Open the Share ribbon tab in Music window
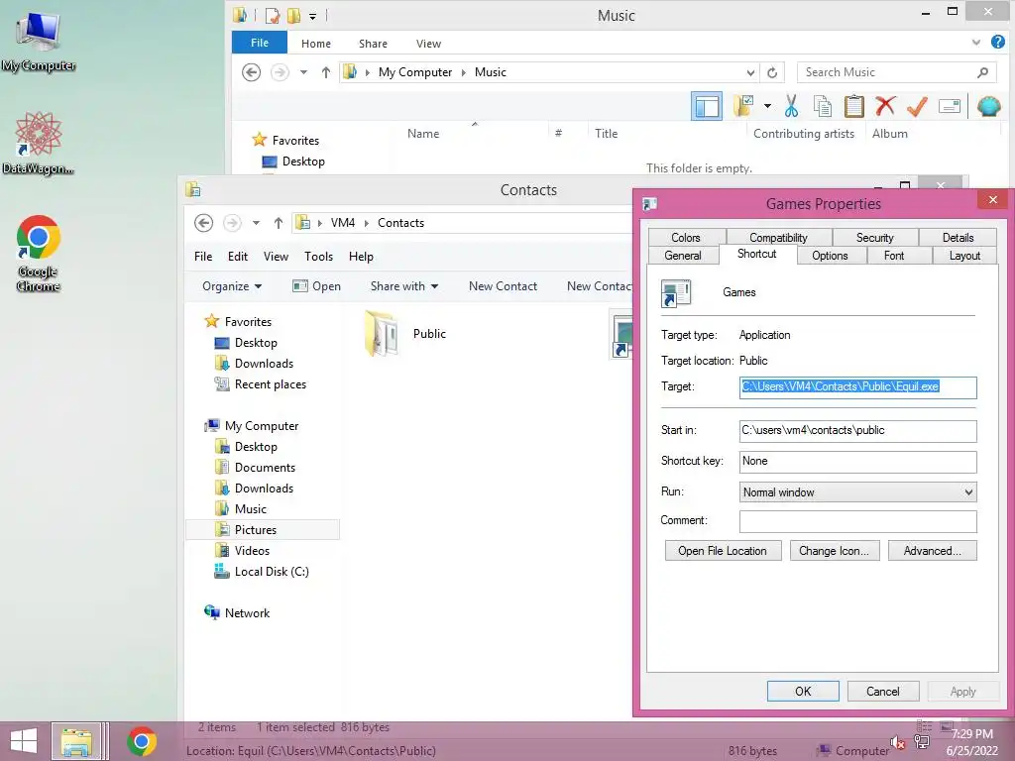Viewport: 1015px width, 761px height. pyautogui.click(x=373, y=44)
